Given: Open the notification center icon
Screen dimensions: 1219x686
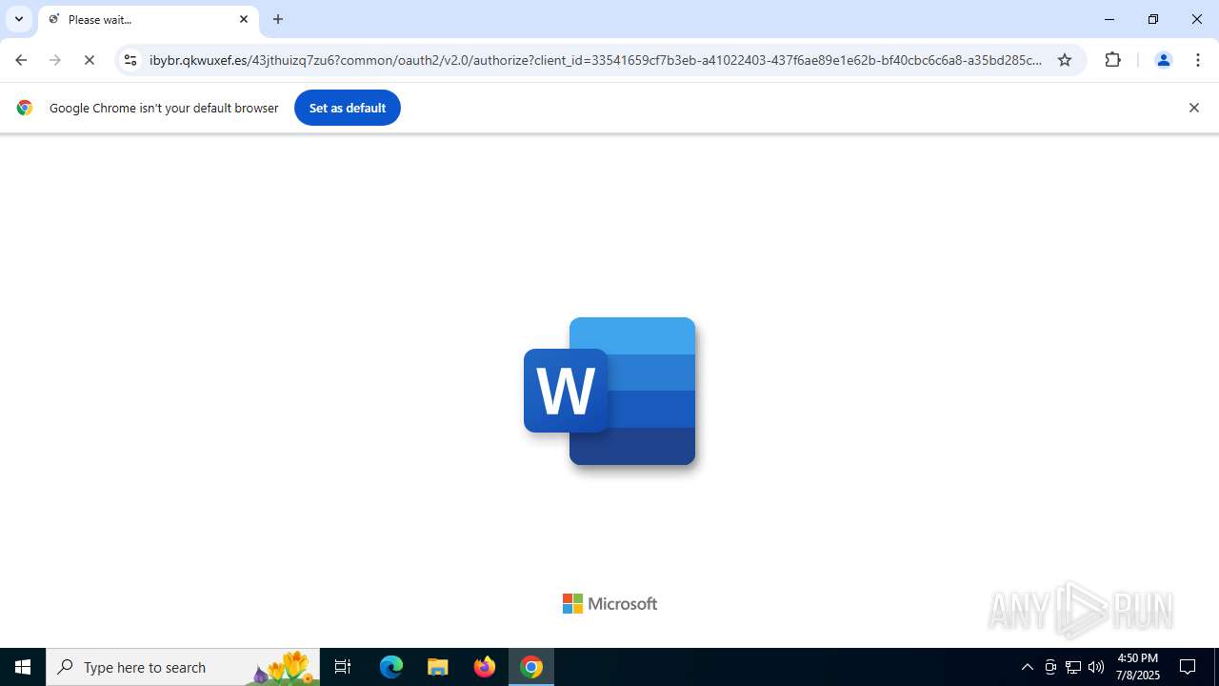Looking at the screenshot, I should 1189,667.
